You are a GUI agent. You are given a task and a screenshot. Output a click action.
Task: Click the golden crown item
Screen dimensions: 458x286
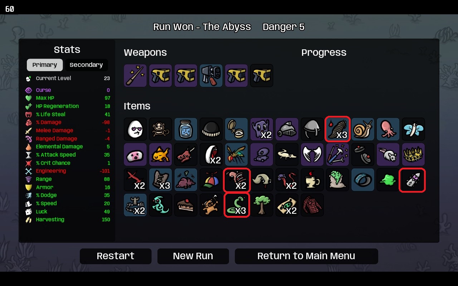413,154
